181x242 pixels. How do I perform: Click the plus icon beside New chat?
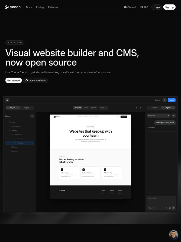(x=173, y=116)
